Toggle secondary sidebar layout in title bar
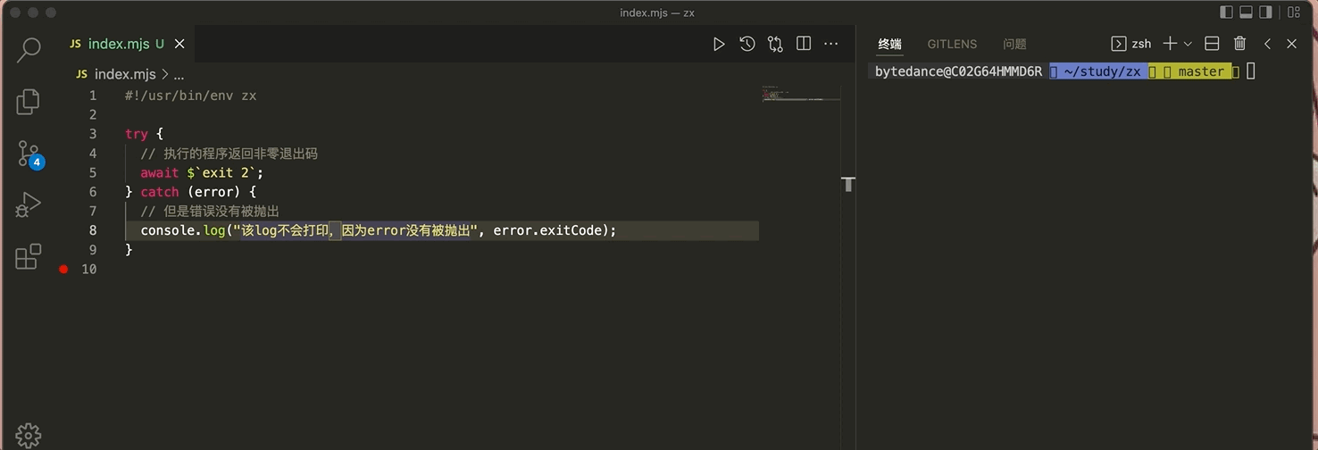Viewport: 1318px width, 450px height. pos(1265,12)
